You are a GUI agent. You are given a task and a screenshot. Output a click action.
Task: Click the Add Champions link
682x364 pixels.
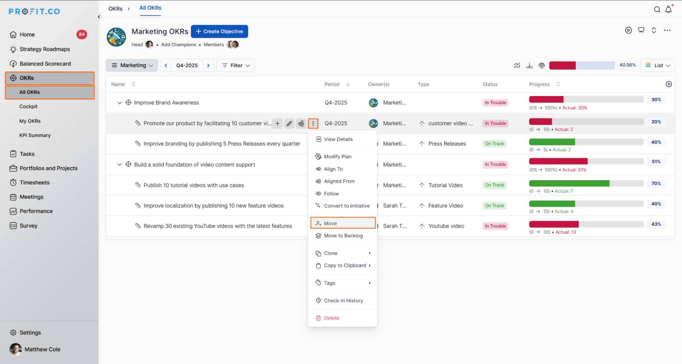pos(178,45)
